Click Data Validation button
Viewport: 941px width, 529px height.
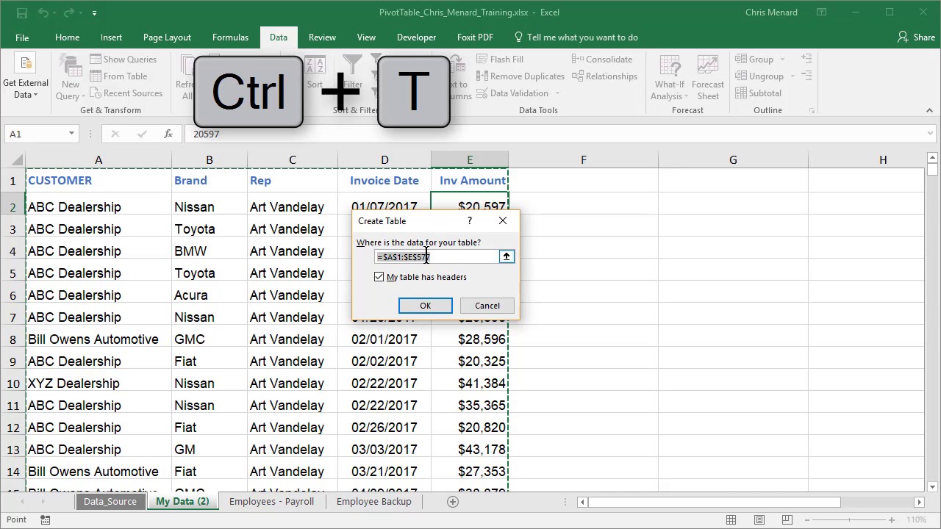tap(512, 93)
